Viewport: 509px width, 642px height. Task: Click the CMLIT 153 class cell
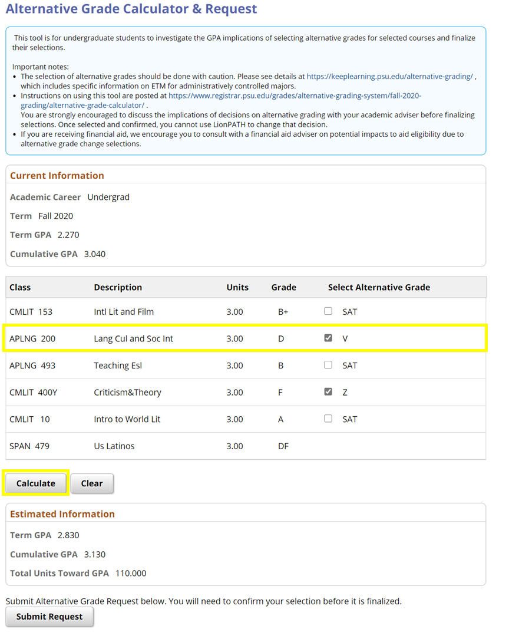tap(31, 312)
